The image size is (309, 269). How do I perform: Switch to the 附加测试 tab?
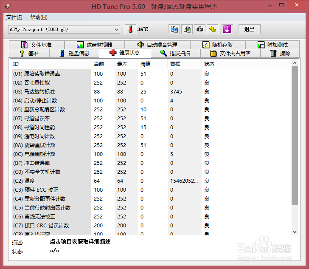coord(272,45)
